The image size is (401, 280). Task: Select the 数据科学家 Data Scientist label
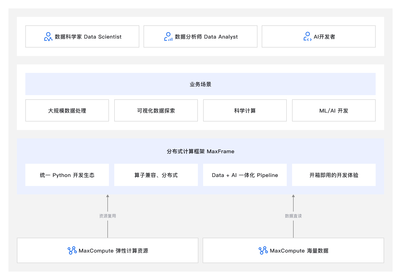click(88, 37)
